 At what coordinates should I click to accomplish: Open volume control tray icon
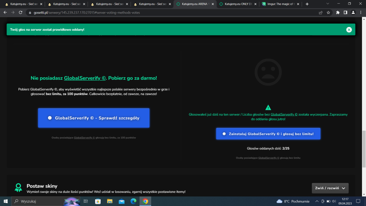click(x=334, y=201)
